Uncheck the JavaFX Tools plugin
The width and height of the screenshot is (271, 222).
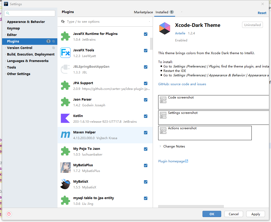click(146, 51)
